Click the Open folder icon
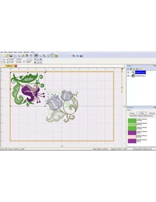 [7, 56]
